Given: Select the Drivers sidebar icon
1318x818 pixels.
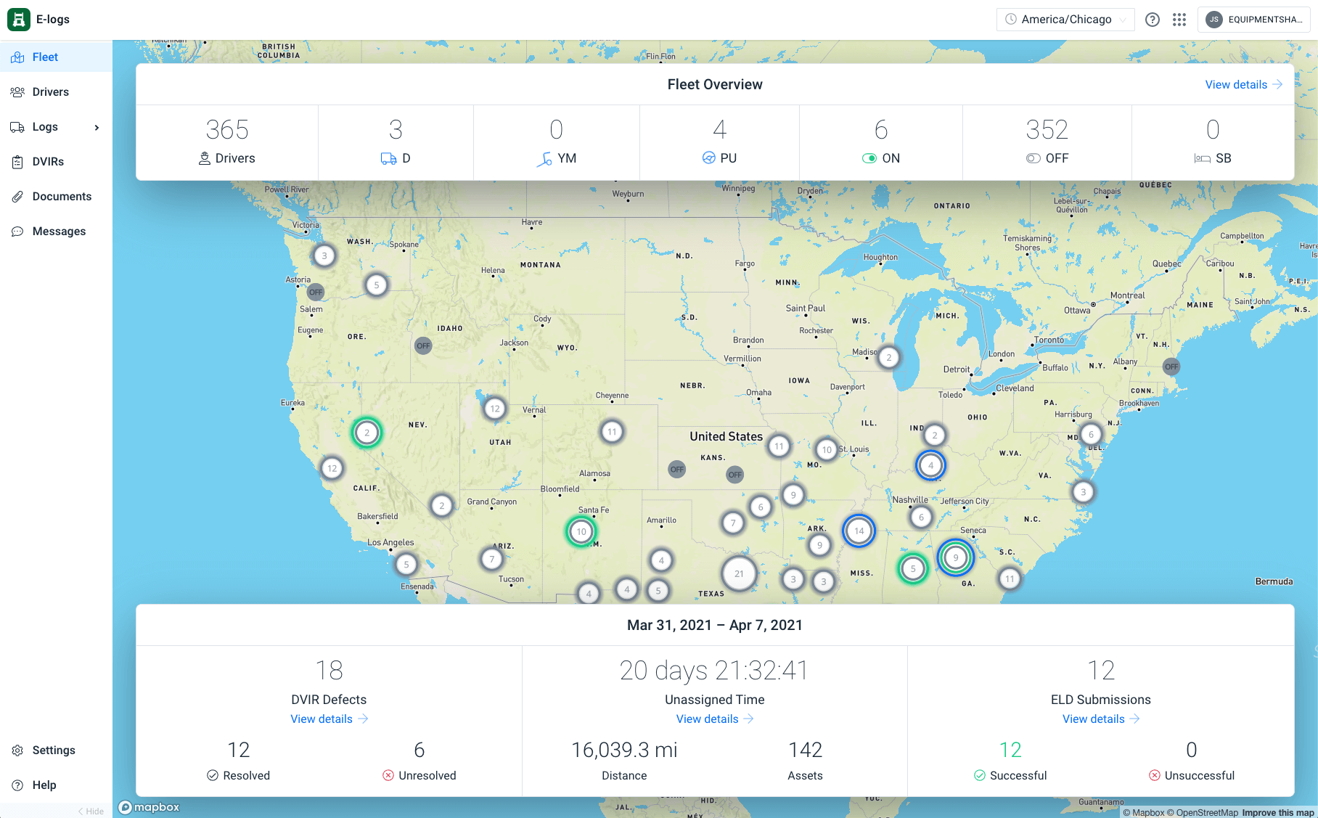Looking at the screenshot, I should pos(17,91).
